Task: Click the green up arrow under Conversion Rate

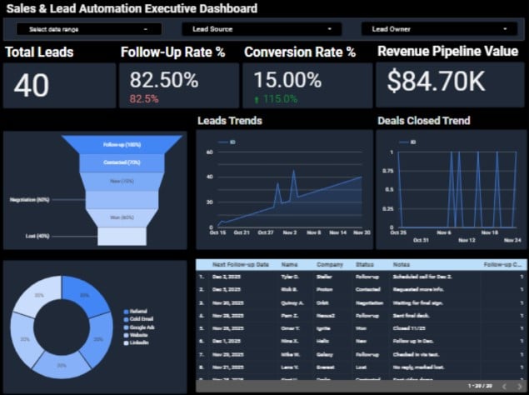Action: pyautogui.click(x=257, y=100)
